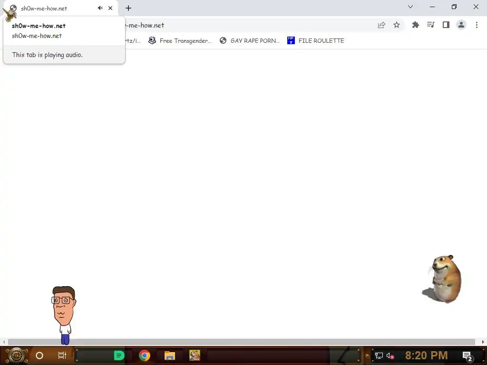Click the horizontal scrollbar track

pyautogui.click(x=242, y=342)
